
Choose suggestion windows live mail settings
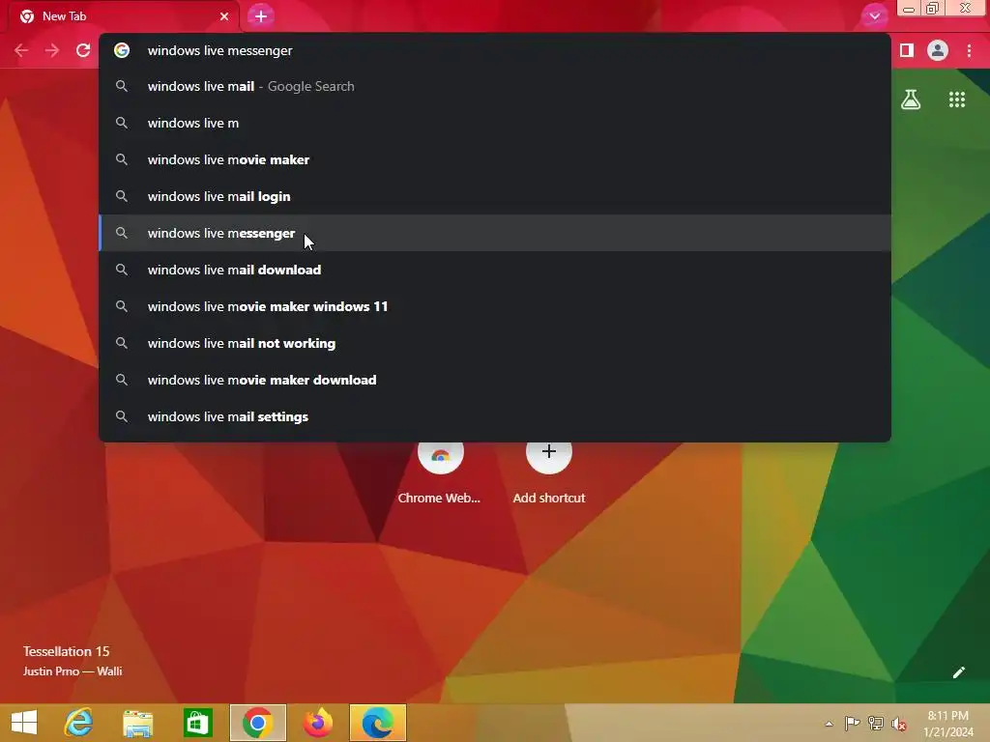[x=495, y=416]
